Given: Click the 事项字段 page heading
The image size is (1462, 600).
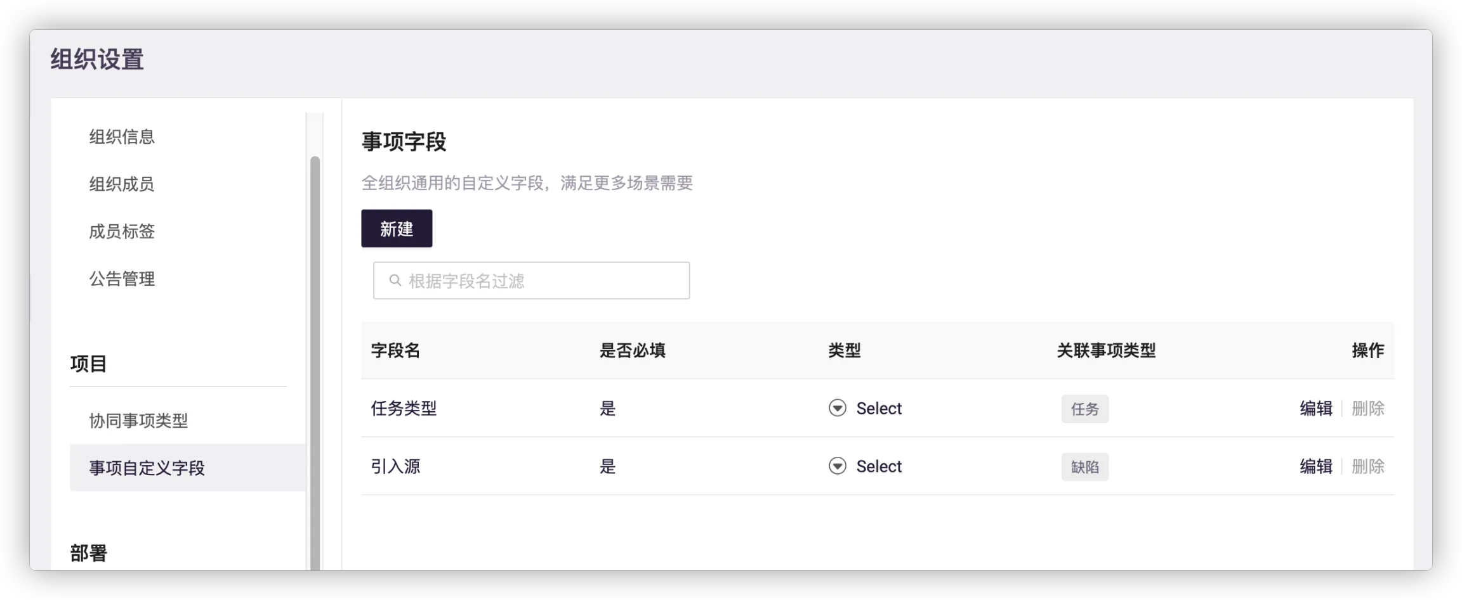Looking at the screenshot, I should (404, 141).
